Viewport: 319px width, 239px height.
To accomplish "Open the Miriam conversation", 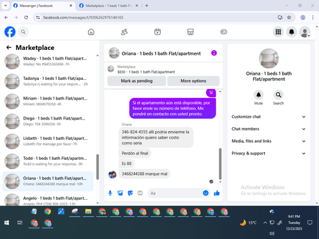I will coord(48,101).
